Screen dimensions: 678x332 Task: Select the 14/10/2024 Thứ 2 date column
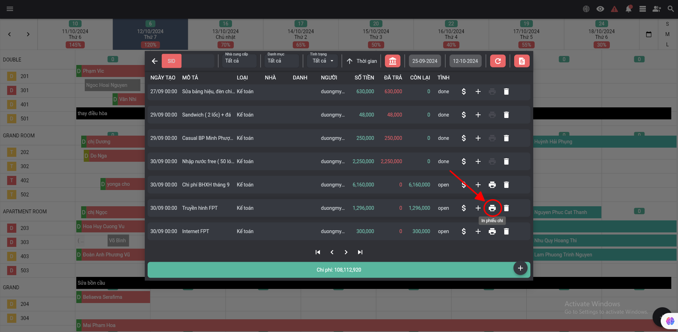point(301,34)
